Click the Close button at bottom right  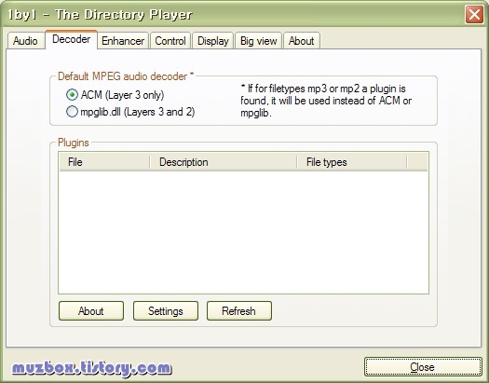pyautogui.click(x=423, y=367)
